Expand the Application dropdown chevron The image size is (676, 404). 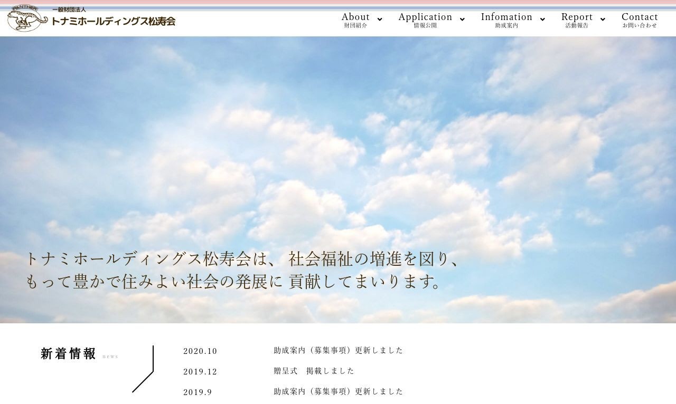coord(462,20)
